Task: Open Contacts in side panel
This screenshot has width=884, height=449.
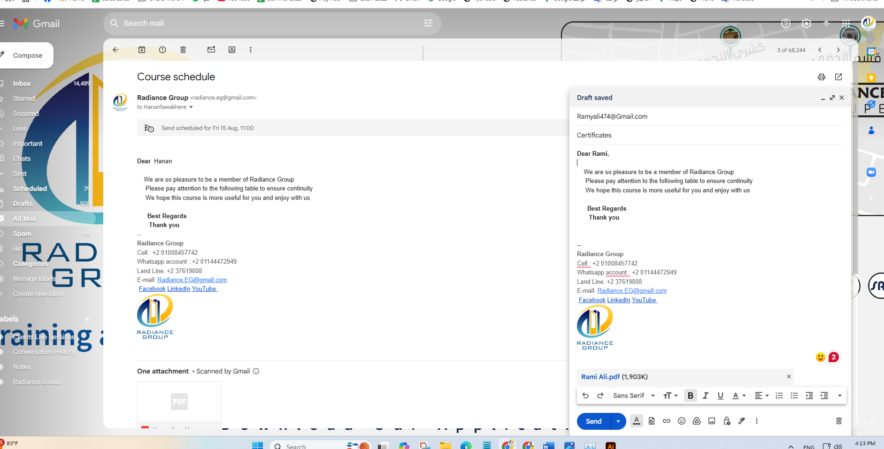Action: tap(871, 130)
